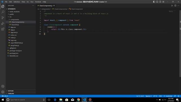The width and height of the screenshot is (181, 102).
Task: Open editor More Actions ellipsis
Action: (x=178, y=6)
